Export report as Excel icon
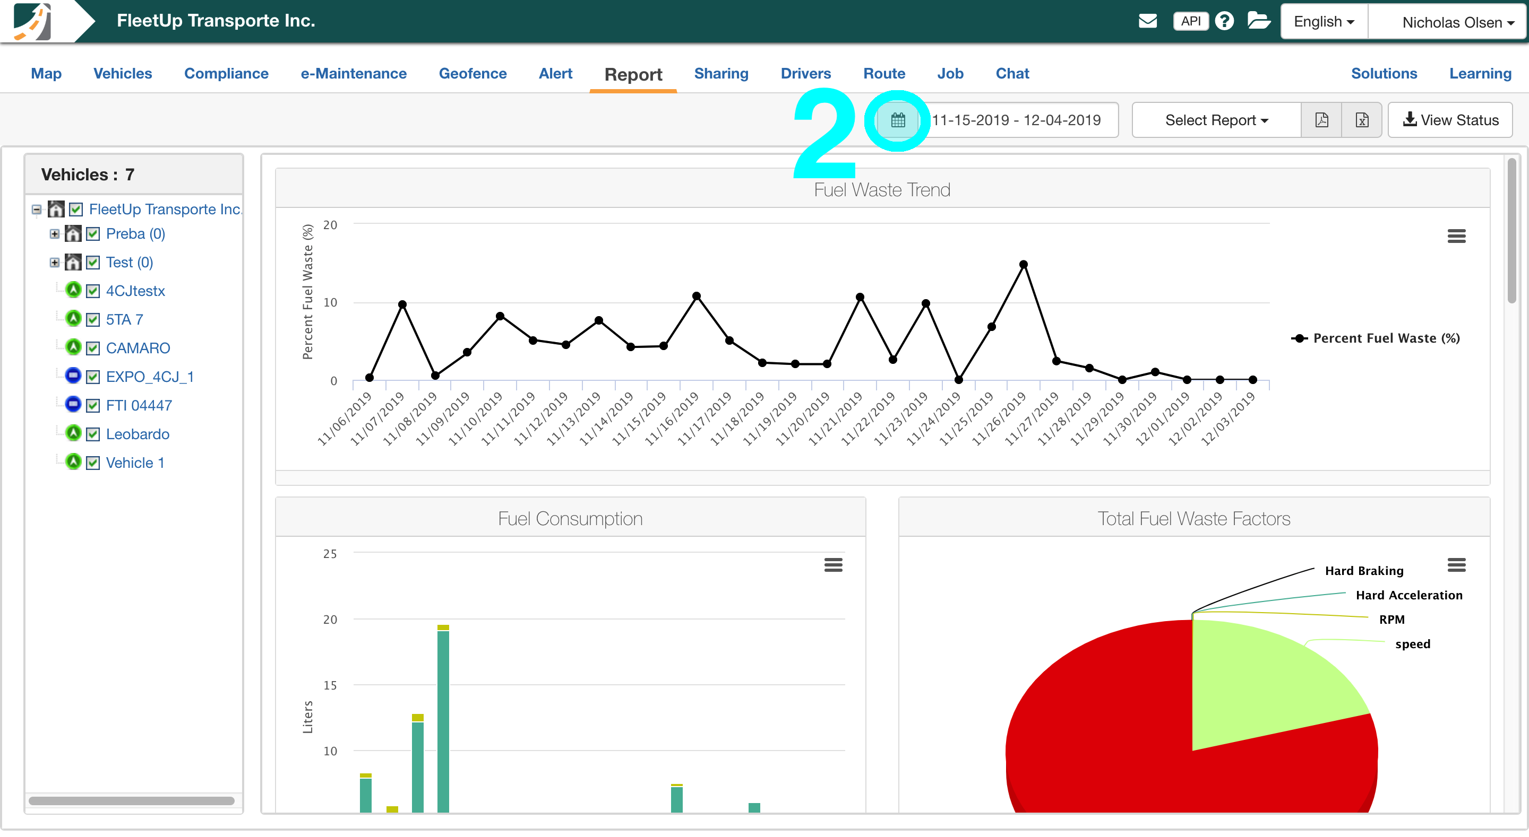1529x837 pixels. point(1362,120)
